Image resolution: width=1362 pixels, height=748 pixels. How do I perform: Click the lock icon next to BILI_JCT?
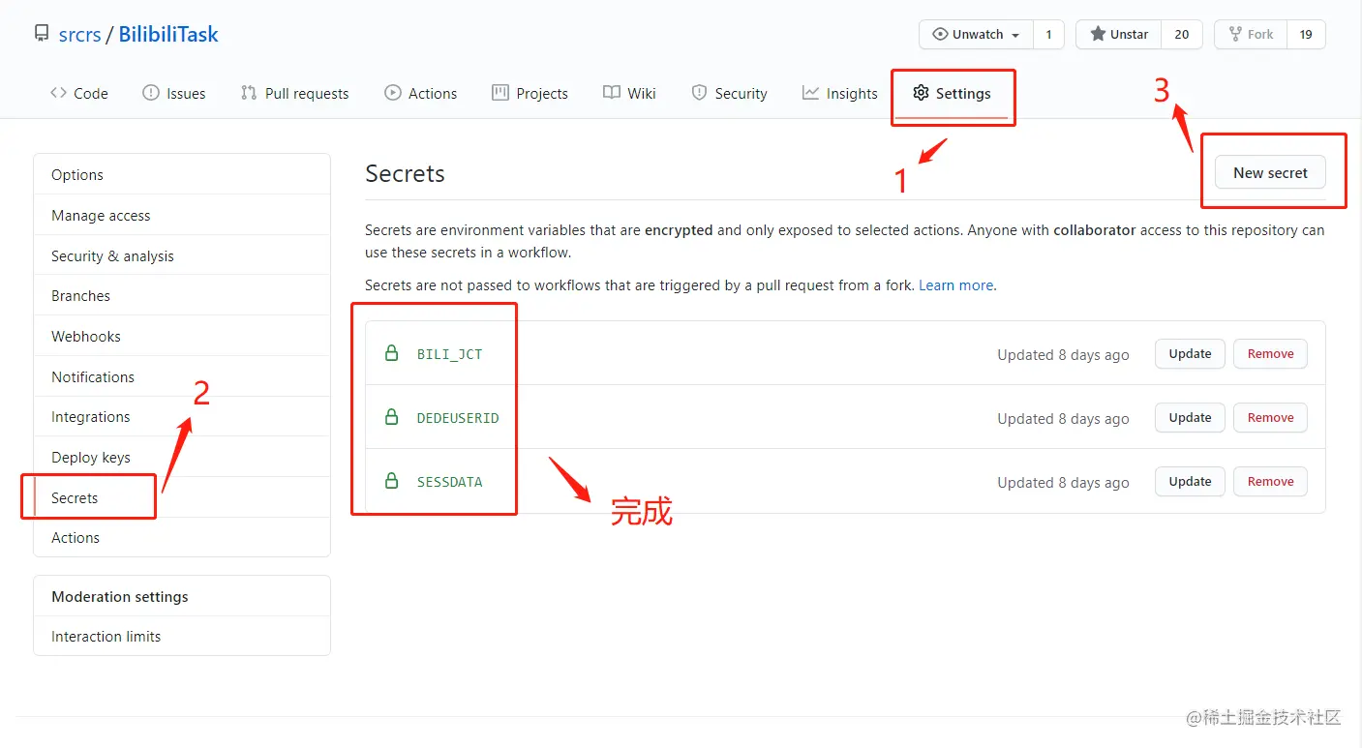392,353
